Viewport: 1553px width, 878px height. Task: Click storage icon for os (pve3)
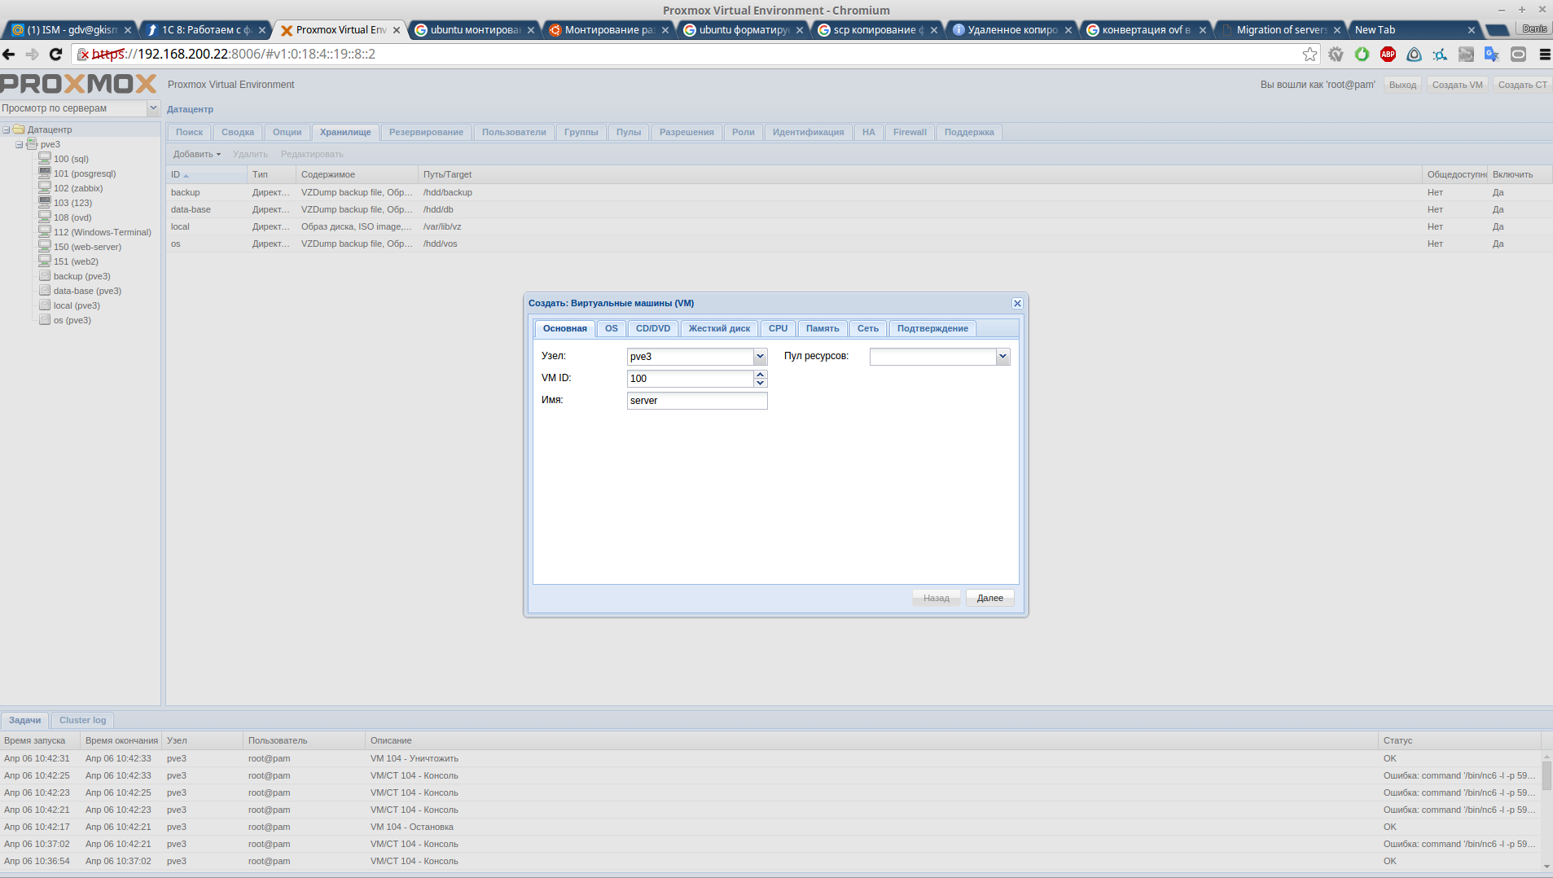[45, 319]
